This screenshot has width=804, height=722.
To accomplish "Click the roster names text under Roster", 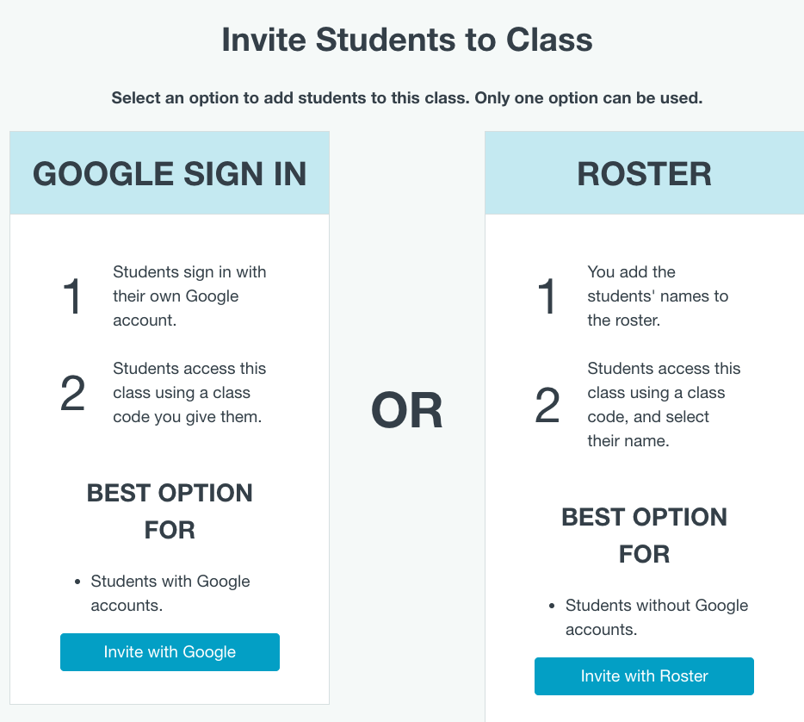I will tap(659, 296).
